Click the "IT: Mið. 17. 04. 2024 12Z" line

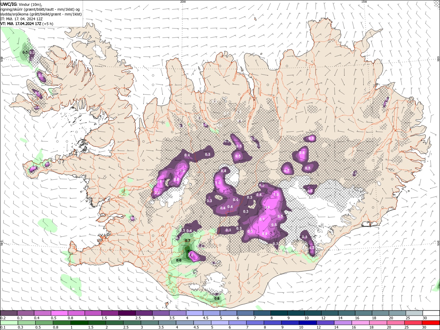(22, 19)
